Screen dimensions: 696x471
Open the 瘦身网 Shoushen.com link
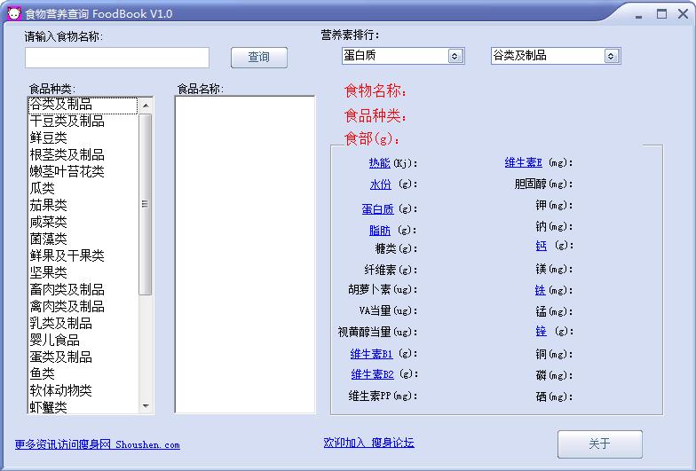98,444
